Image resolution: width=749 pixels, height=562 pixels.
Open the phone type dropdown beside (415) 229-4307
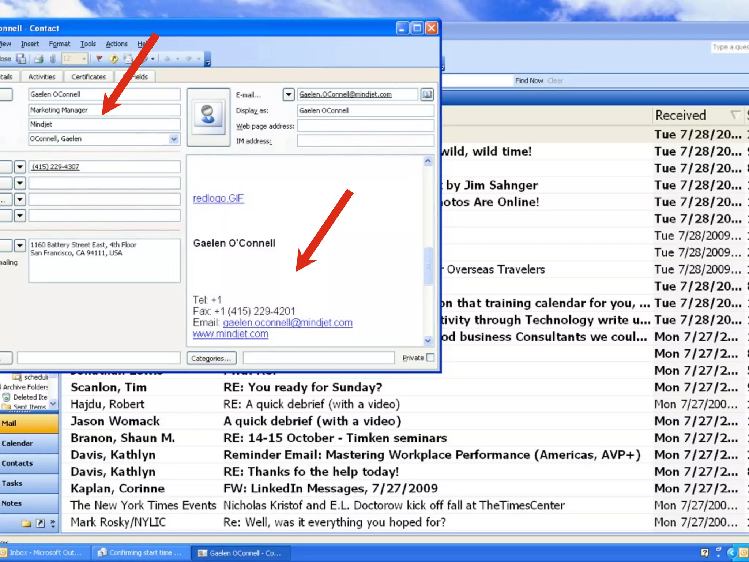(20, 167)
